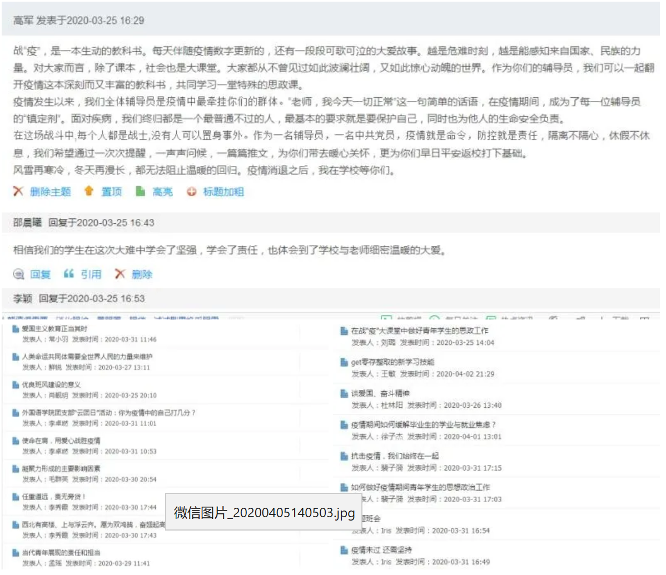Screen dimensions: 666x575
Task: Click document icon beside get零存整取的新学习技能
Action: (344, 362)
